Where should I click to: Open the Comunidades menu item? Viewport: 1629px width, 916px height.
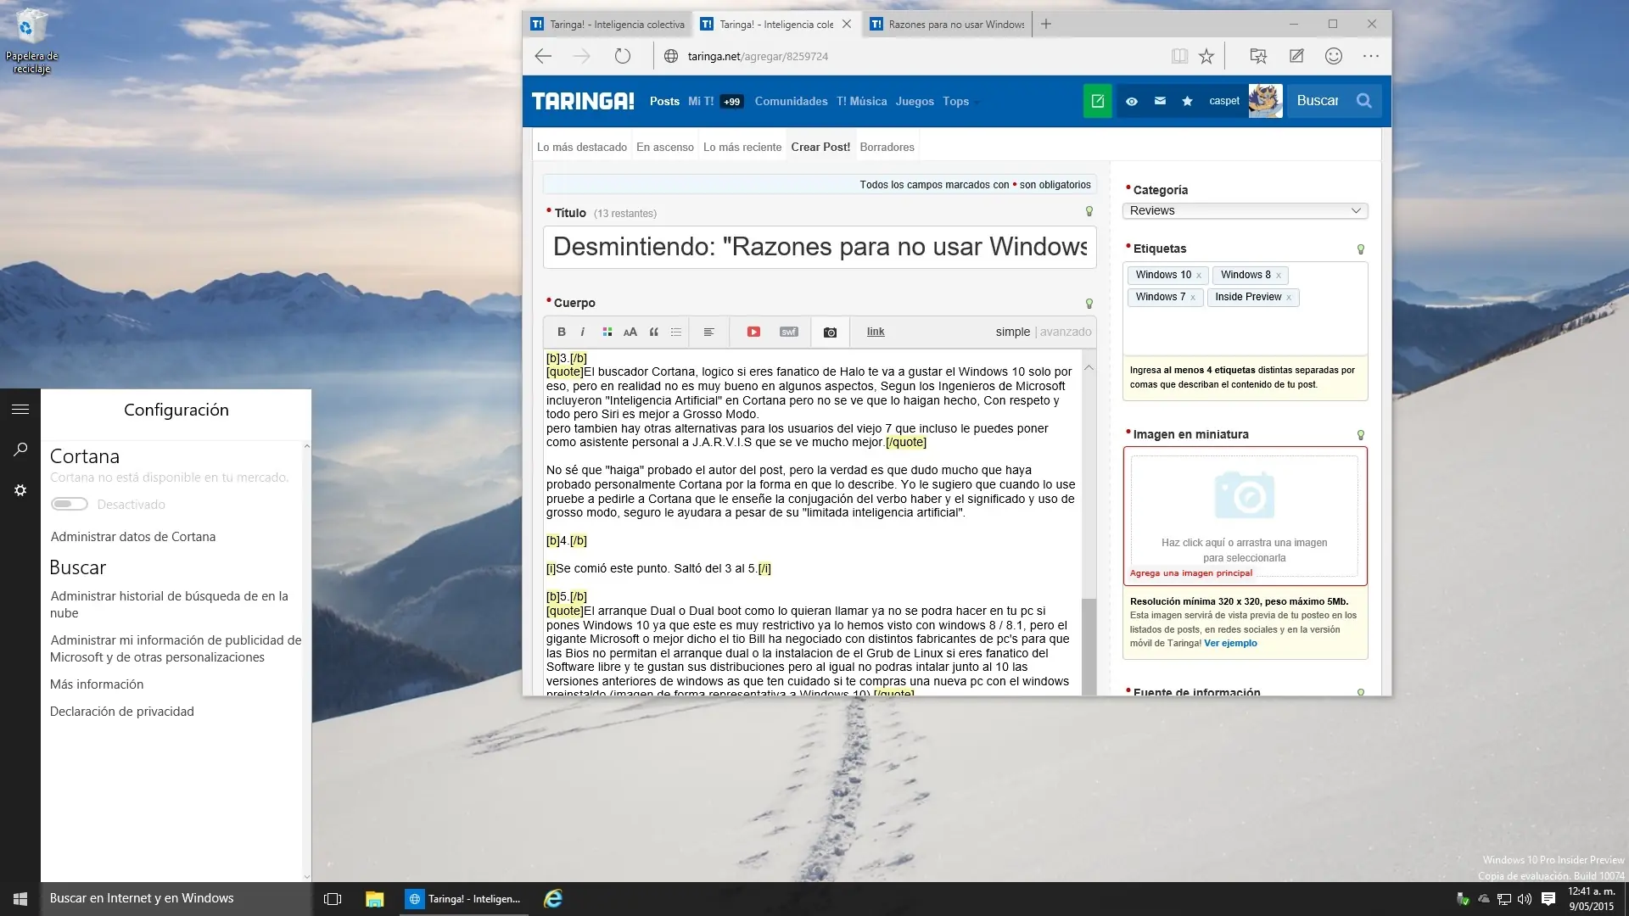[x=791, y=101]
